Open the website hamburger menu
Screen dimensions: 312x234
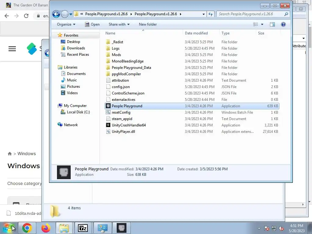(12, 49)
